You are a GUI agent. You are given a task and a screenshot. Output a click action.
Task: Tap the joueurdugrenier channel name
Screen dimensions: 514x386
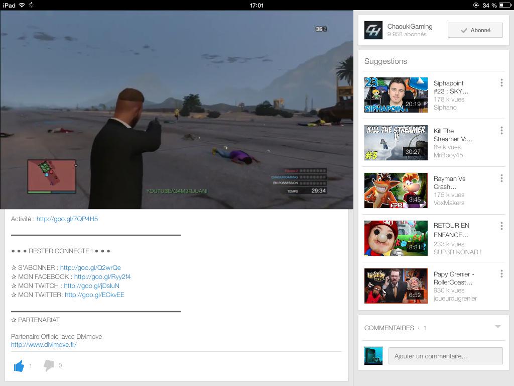pos(455,299)
